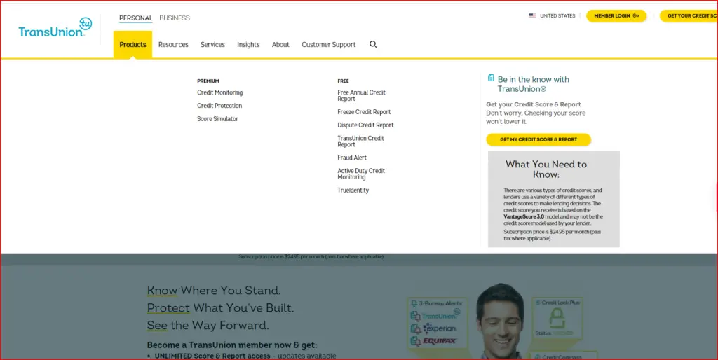
Task: Open the search magnifier icon
Action: point(373,44)
